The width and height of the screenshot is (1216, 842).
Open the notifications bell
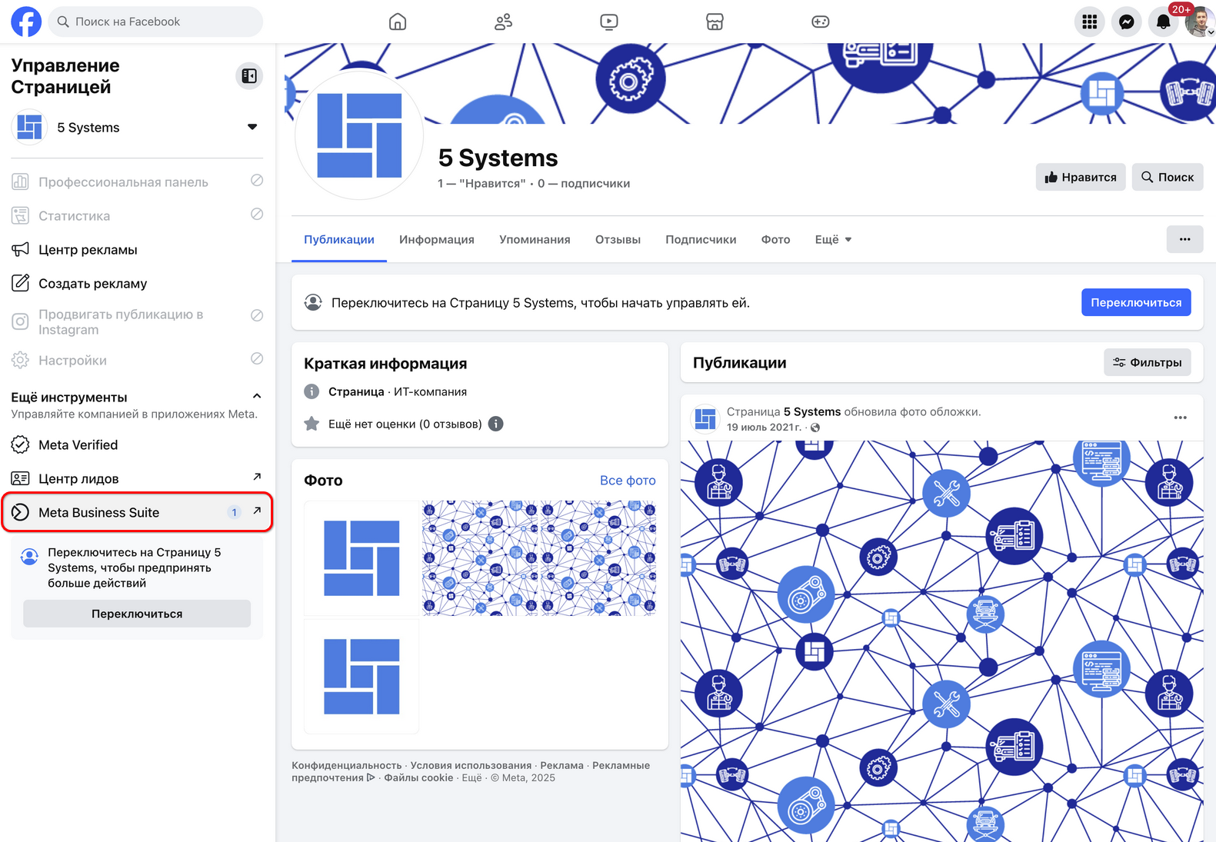click(1163, 22)
